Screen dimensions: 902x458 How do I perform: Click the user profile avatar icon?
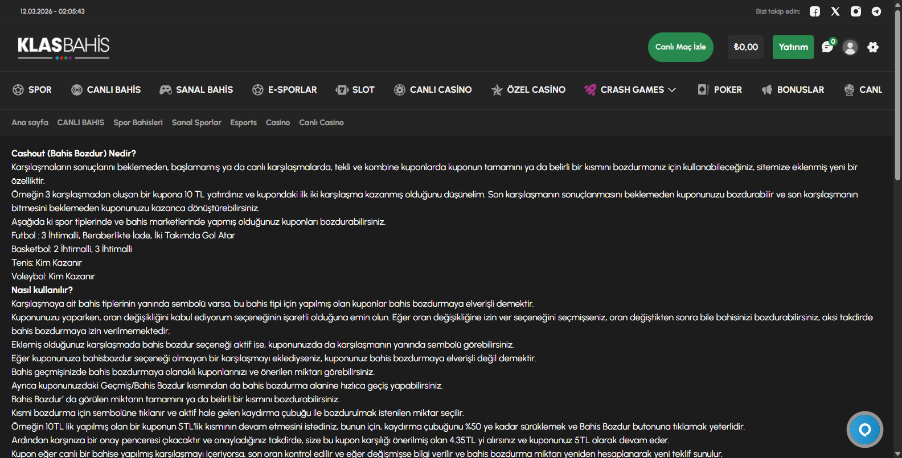(x=850, y=47)
